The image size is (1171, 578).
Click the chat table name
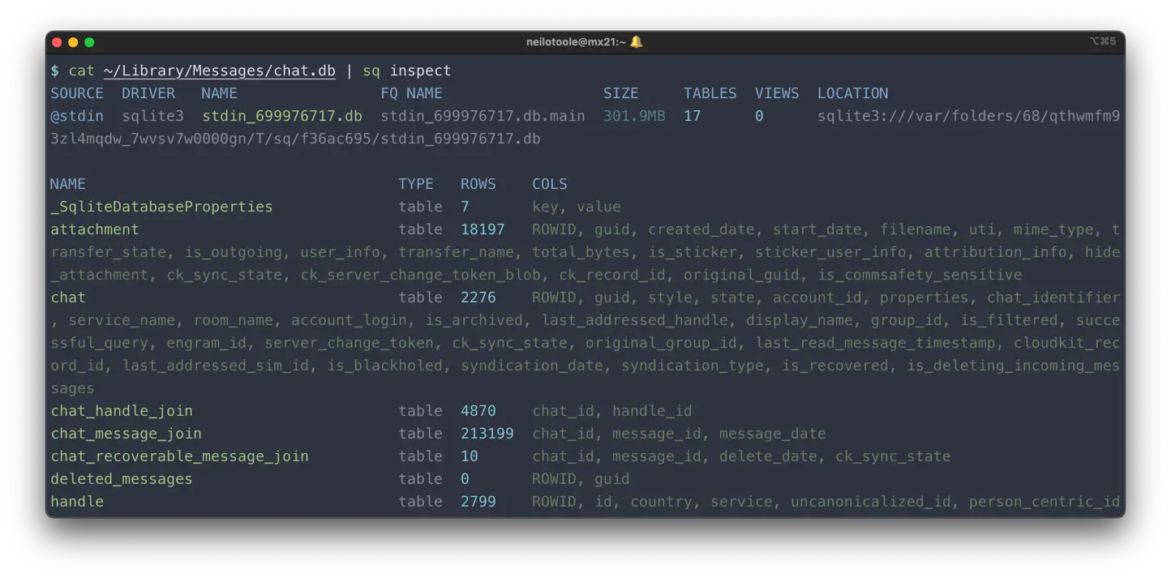(x=68, y=298)
